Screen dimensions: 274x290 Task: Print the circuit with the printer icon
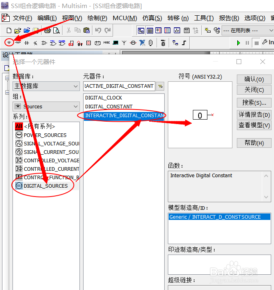(48, 31)
